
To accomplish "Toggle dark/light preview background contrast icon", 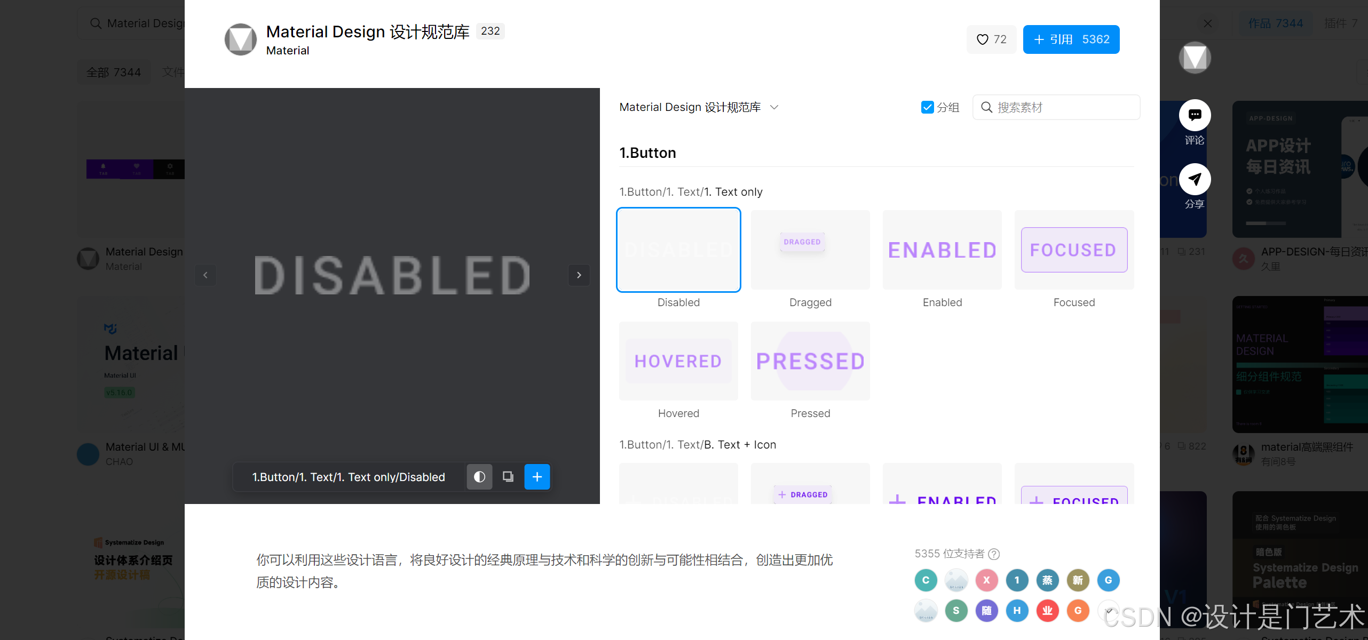I will (479, 477).
